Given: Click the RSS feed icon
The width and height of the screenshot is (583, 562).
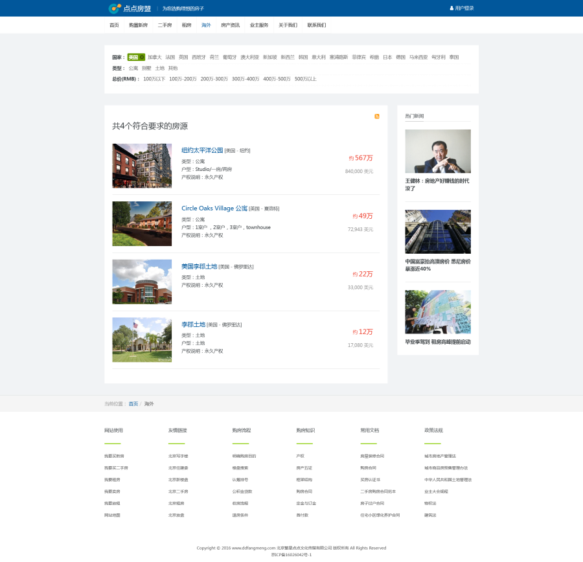Looking at the screenshot, I should [x=377, y=117].
